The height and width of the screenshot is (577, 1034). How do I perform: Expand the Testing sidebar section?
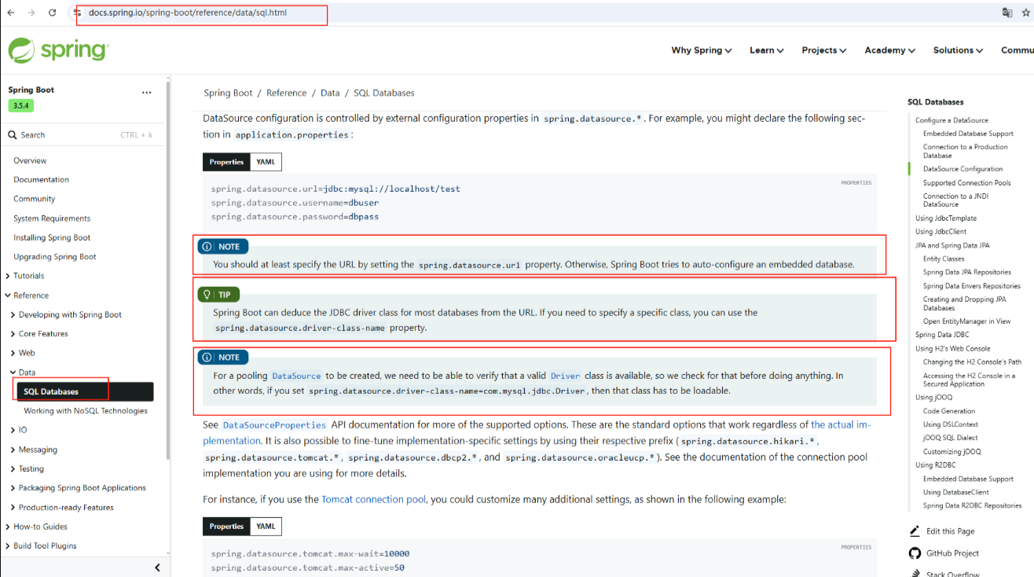[13, 469]
